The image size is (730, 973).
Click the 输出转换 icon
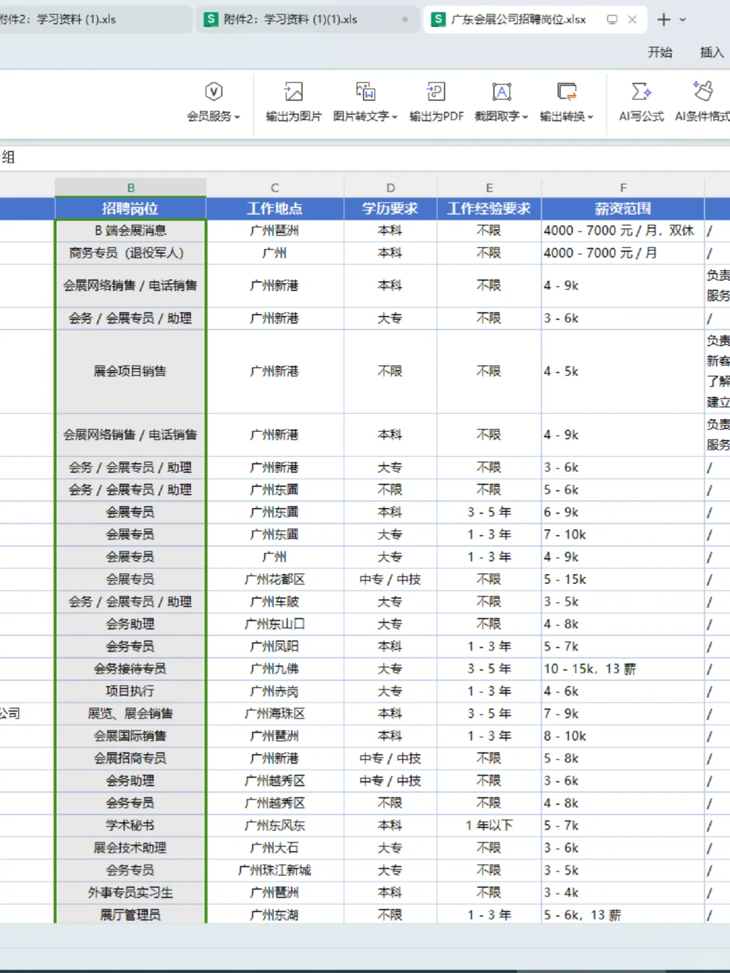click(566, 92)
